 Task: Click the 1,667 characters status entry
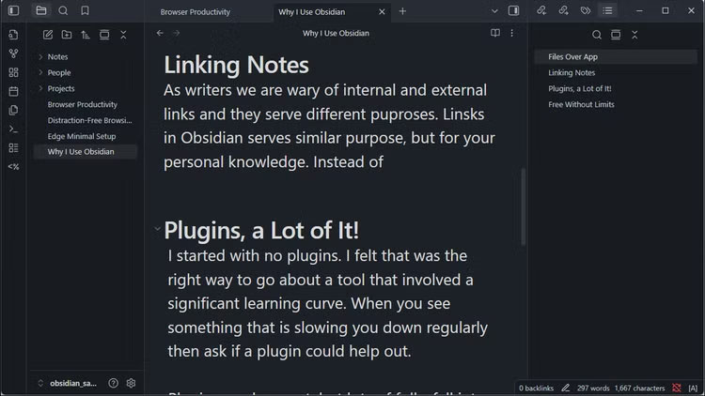pos(639,388)
